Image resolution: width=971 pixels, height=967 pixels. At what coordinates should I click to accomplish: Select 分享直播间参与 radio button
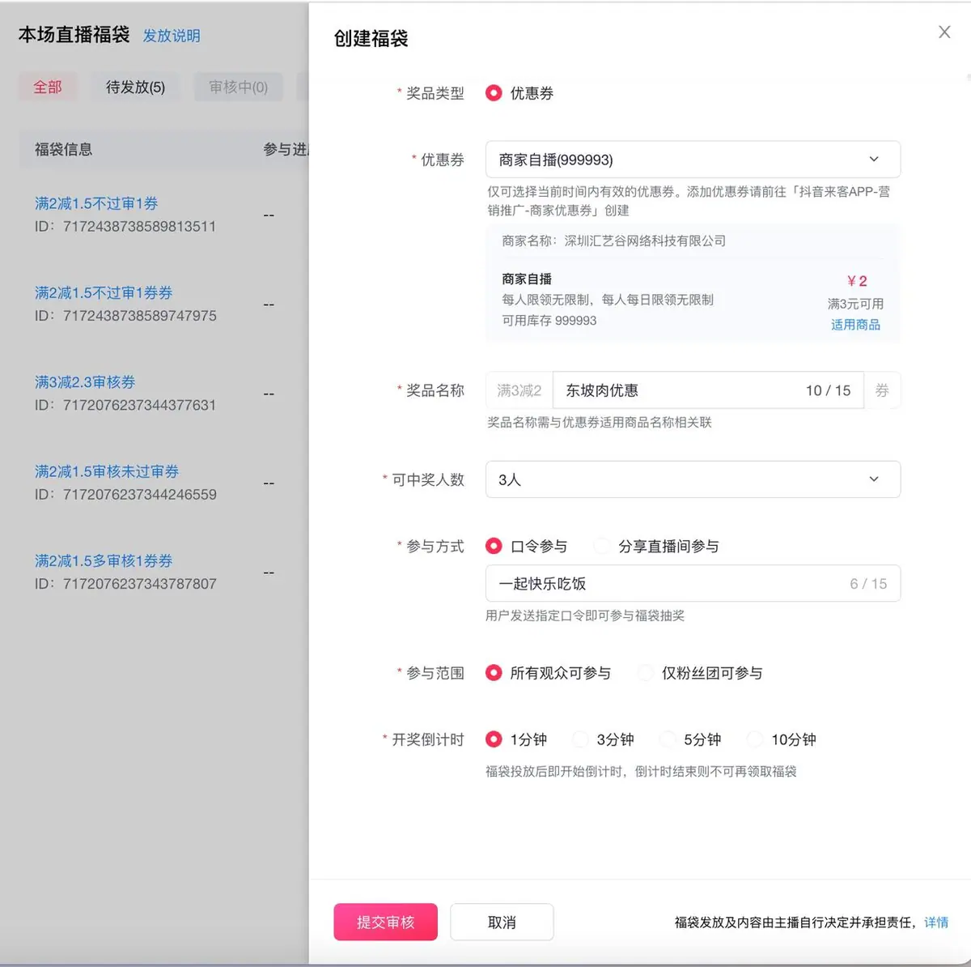tap(601, 546)
